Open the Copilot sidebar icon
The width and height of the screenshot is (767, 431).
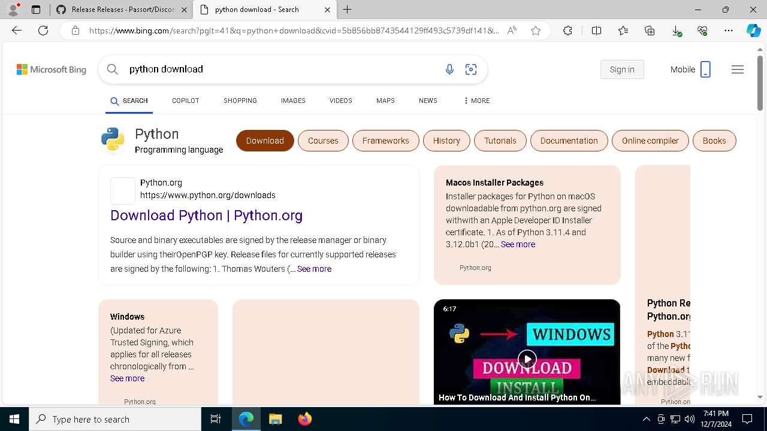754,31
